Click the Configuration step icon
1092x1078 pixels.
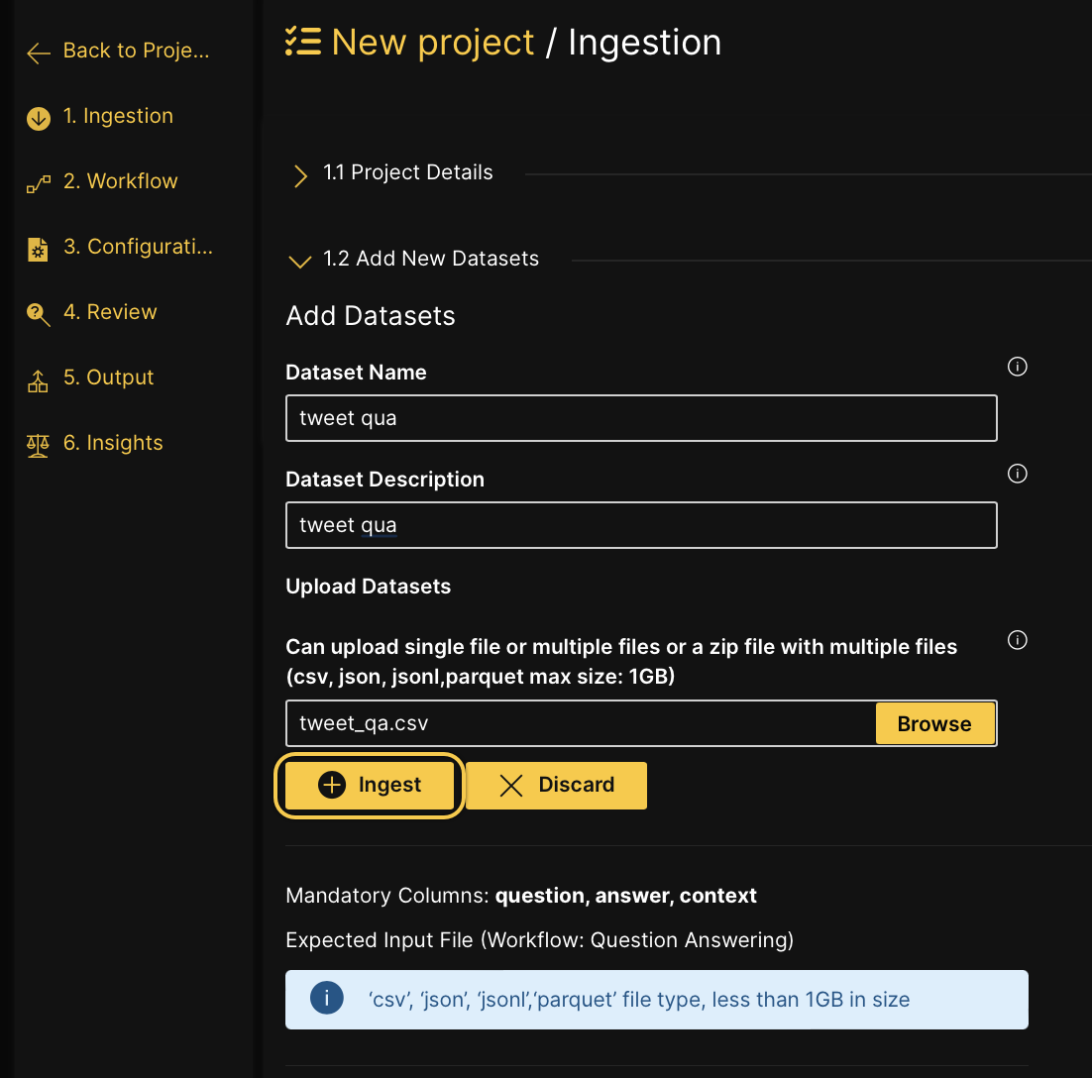click(37, 248)
